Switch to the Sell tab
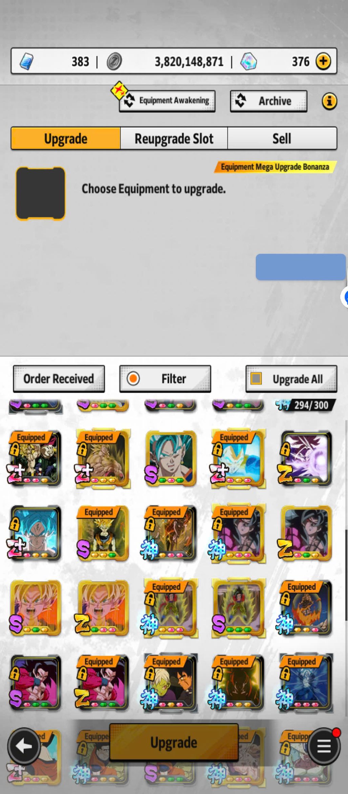The width and height of the screenshot is (348, 794). 282,138
